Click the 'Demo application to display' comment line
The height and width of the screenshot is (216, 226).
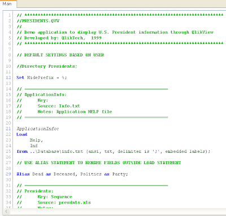[x=115, y=32]
